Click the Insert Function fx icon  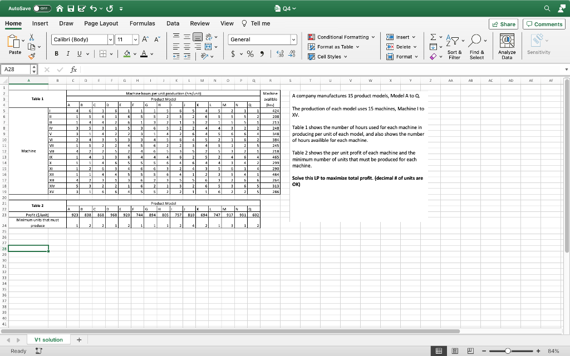click(73, 69)
